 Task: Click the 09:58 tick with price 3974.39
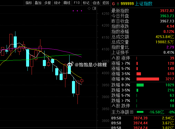pyautogui.click(x=142, y=118)
